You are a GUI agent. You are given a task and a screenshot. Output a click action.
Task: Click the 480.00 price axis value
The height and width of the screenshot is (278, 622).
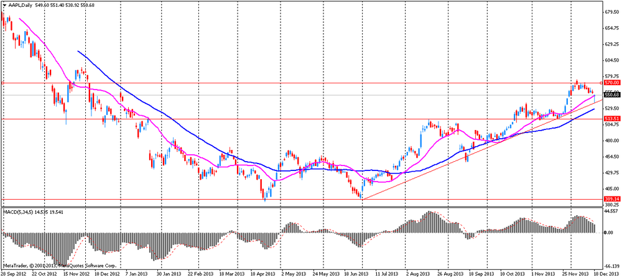(611, 141)
